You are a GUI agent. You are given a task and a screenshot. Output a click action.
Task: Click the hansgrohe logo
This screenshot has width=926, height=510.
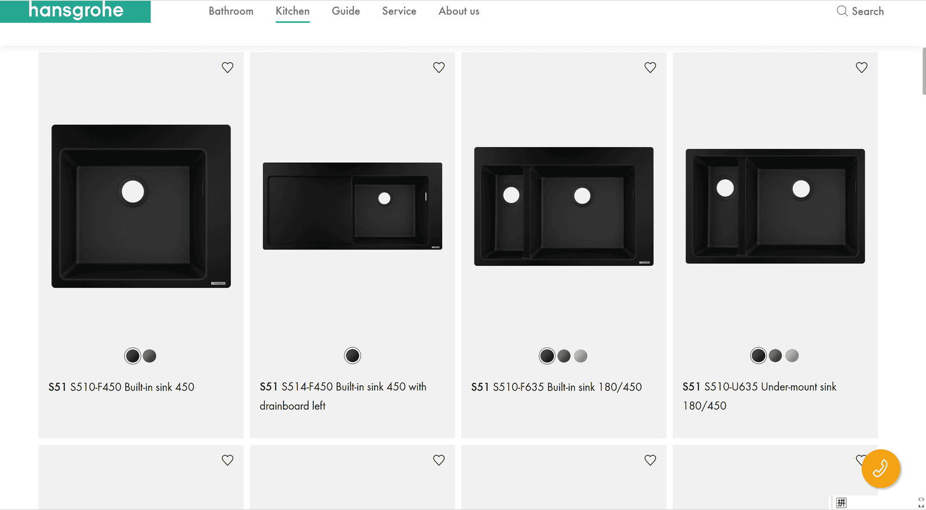point(75,12)
